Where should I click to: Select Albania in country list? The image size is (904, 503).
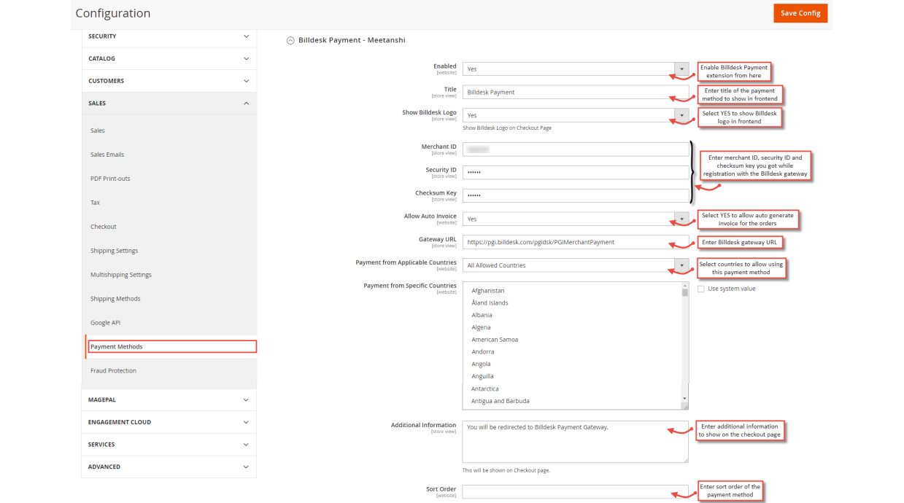tap(482, 316)
